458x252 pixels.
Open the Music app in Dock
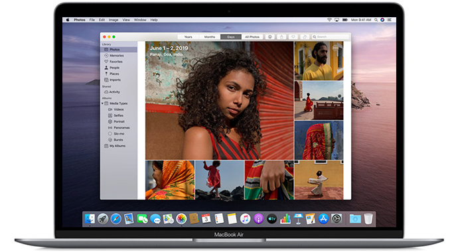point(245,219)
